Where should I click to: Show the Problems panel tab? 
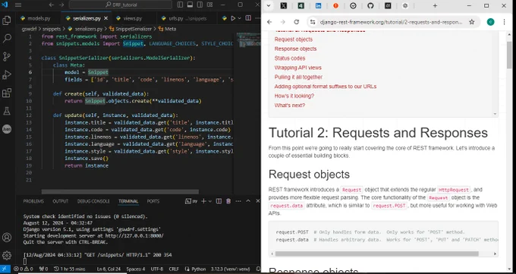tap(33, 201)
